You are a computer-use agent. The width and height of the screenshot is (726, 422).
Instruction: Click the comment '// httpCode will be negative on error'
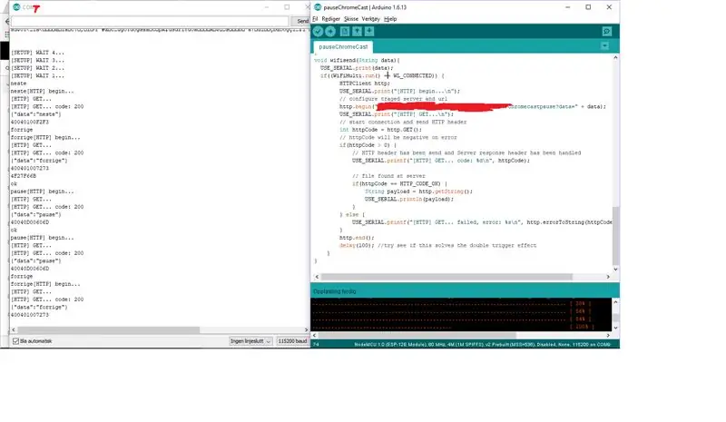398,137
